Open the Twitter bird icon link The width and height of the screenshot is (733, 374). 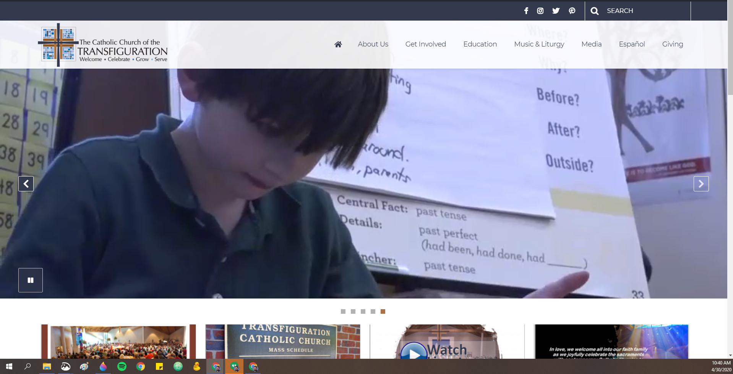(x=556, y=11)
